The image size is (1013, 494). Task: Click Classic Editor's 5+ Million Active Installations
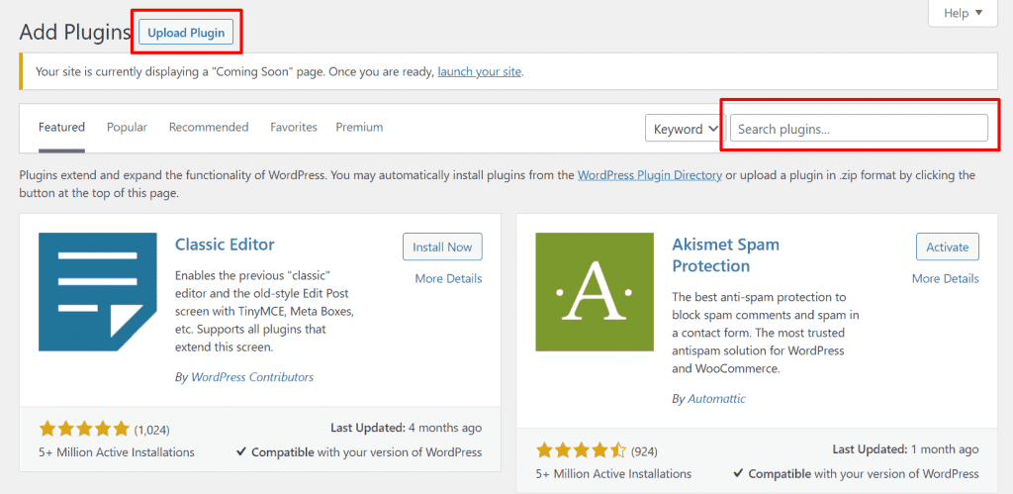117,452
